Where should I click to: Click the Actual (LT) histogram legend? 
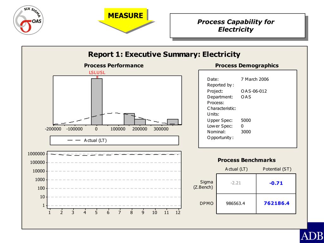pos(114,140)
